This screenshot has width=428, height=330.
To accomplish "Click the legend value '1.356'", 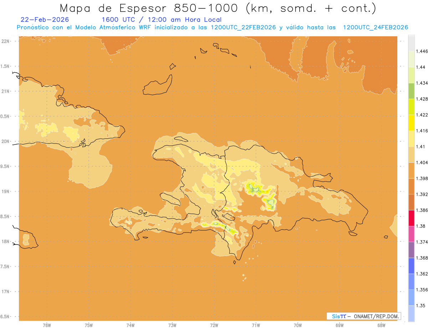I will (423, 290).
